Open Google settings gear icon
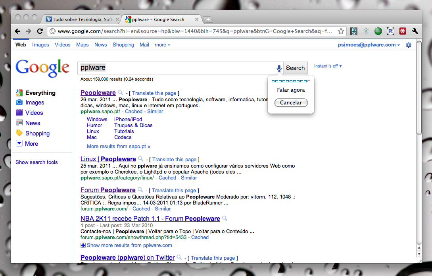Image resolution: width=432 pixels, height=276 pixels. pos(409,45)
